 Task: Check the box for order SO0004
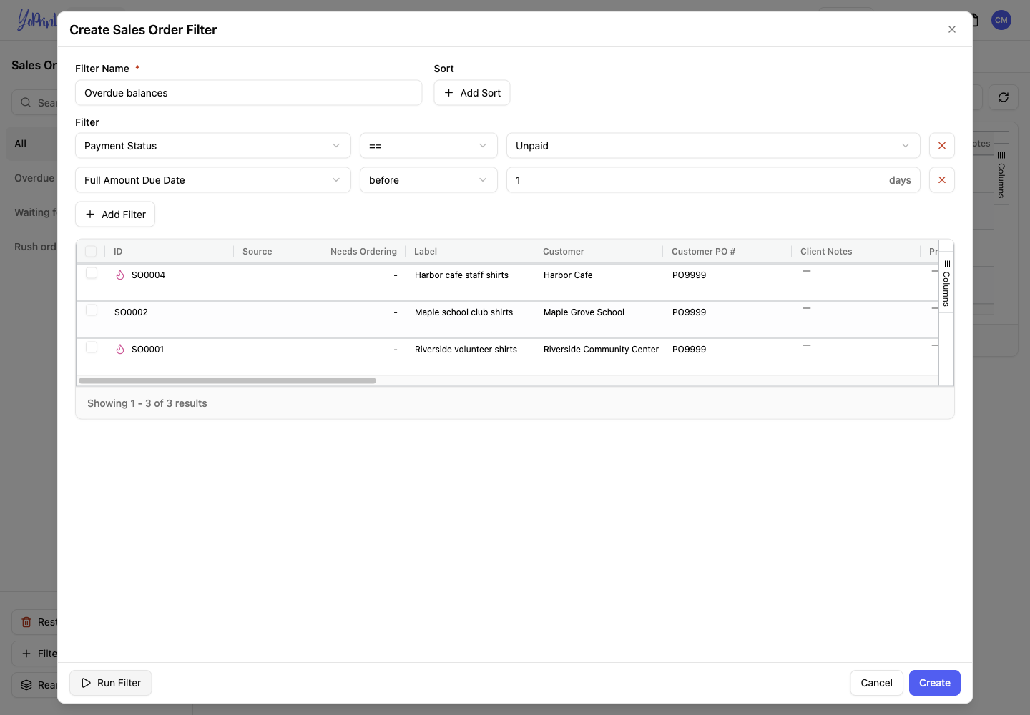[x=92, y=273]
